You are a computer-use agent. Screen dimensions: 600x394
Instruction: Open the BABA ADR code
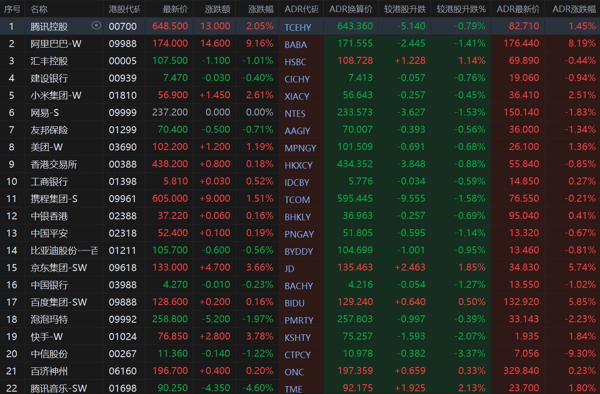[296, 45]
